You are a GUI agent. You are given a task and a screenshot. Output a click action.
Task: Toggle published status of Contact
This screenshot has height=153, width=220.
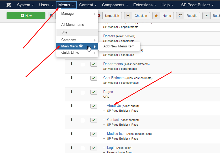(93, 120)
